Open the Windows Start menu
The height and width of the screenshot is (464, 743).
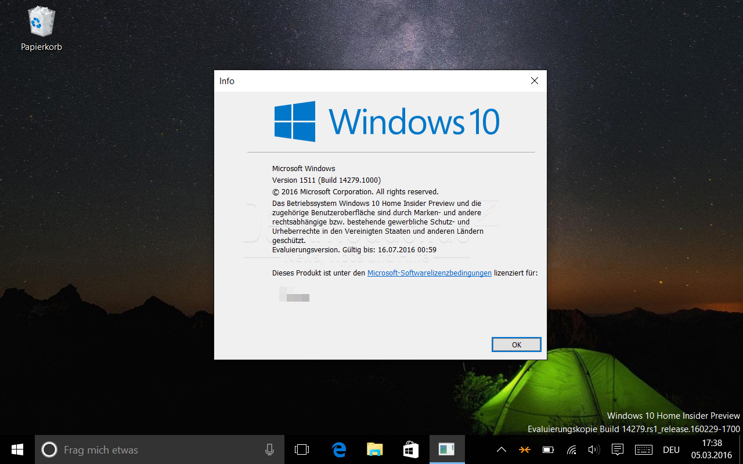(x=17, y=449)
